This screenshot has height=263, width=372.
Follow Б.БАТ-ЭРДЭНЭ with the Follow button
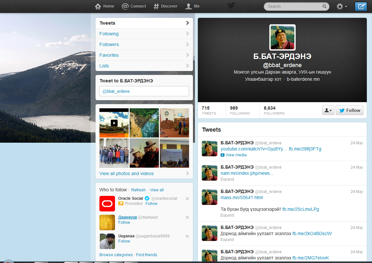[x=349, y=110]
